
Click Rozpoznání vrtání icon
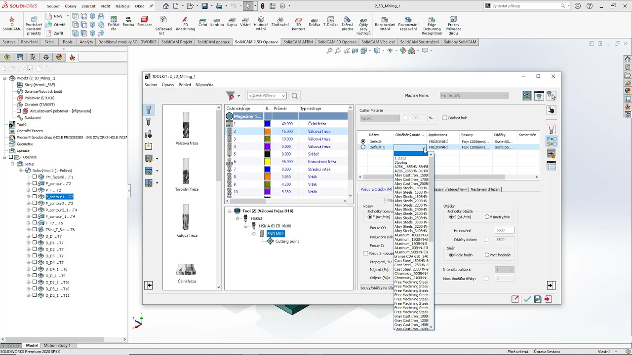[385, 24]
